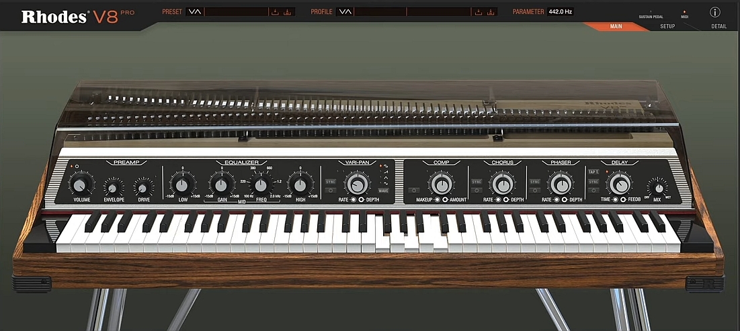This screenshot has width=740, height=331.
Task: Enable Chorus SYNC
Action: coord(477,181)
